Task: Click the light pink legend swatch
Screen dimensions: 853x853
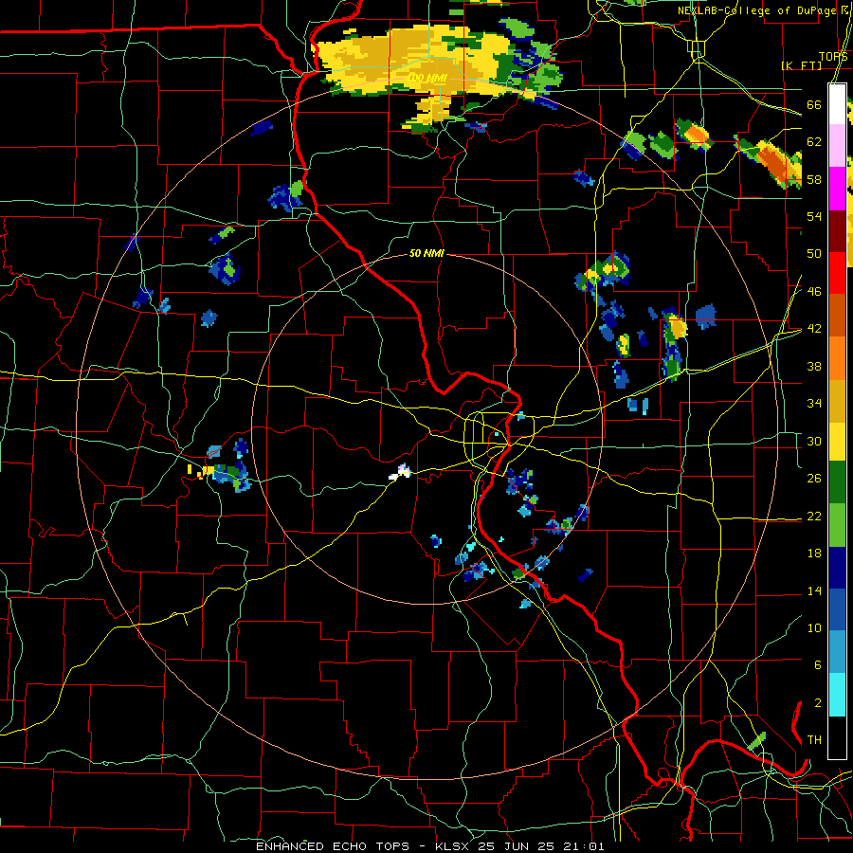Action: [x=837, y=146]
